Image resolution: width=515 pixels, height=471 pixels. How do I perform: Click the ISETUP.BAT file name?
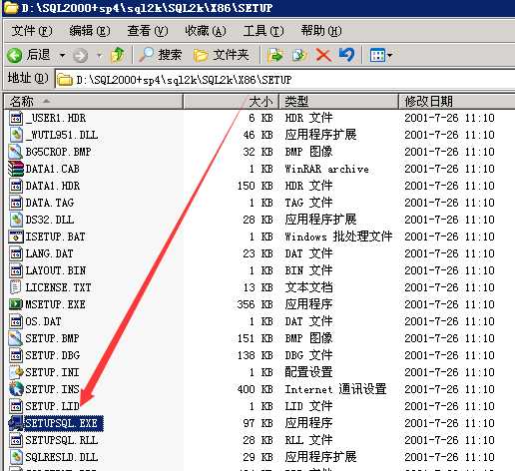coord(56,236)
